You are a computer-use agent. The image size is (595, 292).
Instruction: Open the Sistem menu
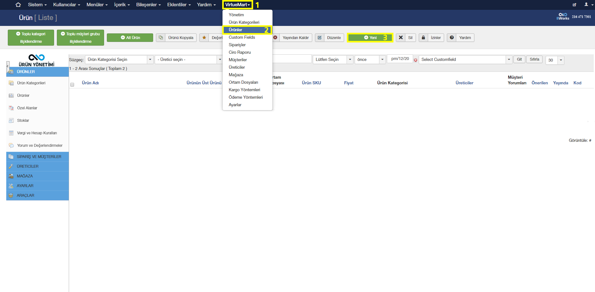pyautogui.click(x=37, y=5)
